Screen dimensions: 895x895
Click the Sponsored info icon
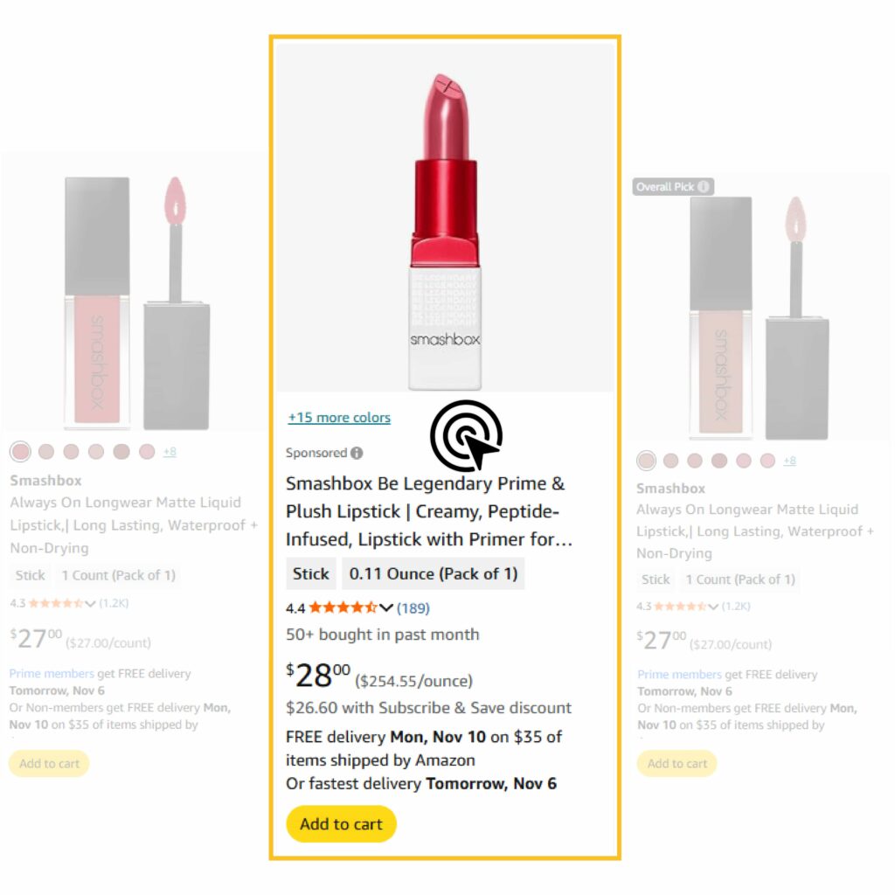click(357, 454)
